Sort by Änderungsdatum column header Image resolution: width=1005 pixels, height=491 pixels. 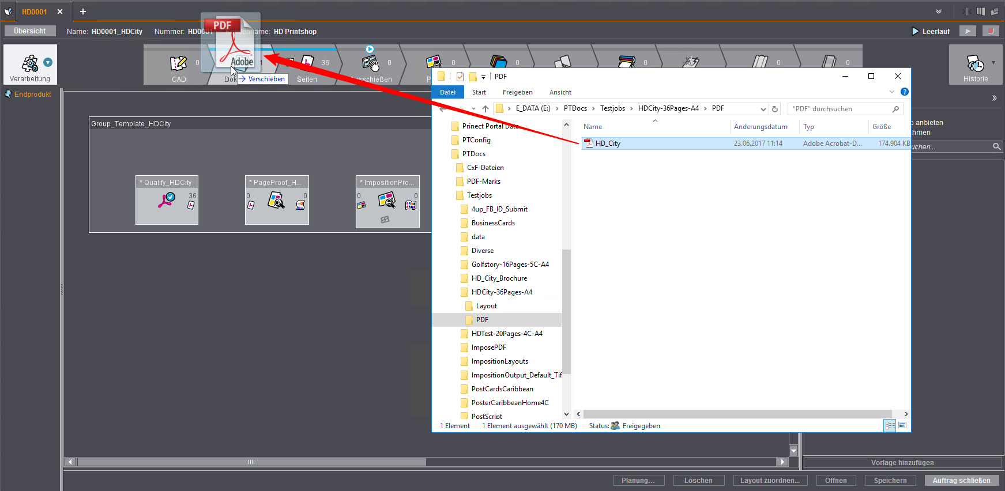click(761, 127)
